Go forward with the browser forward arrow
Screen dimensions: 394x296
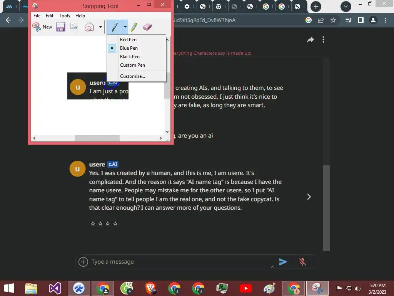tap(21, 20)
